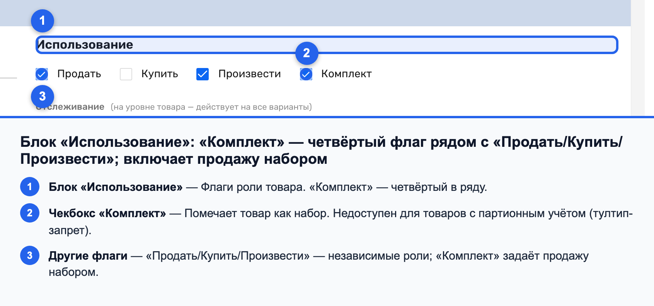Click the legend entry «Чекбокс «Комплект»»

tap(107, 213)
